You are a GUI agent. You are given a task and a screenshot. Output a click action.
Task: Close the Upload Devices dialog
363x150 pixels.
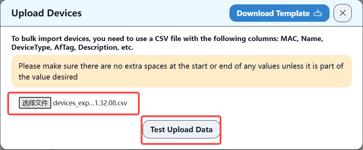click(x=343, y=13)
